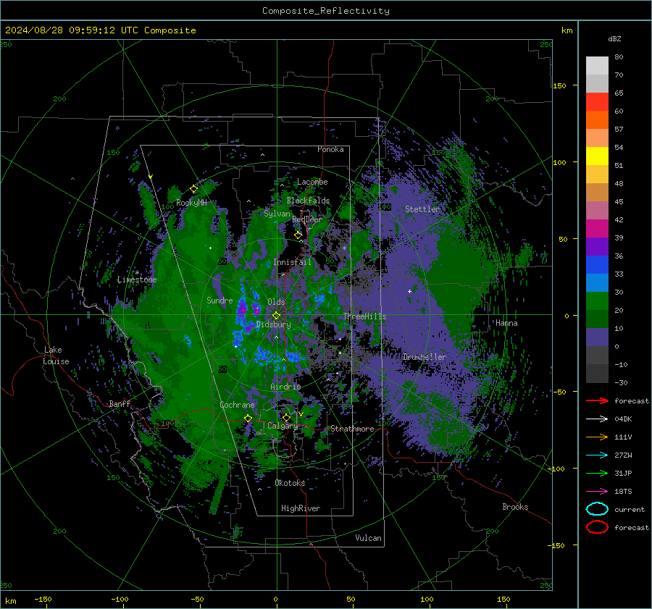Image resolution: width=652 pixels, height=609 pixels.
Task: Click the 'Sundre' city label
Action: pyautogui.click(x=220, y=300)
